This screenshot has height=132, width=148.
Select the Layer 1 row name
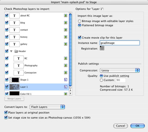pyautogui.click(x=24, y=87)
